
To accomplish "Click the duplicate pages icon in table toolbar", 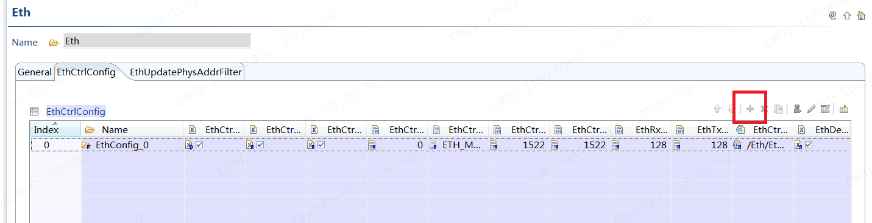I will (x=778, y=109).
